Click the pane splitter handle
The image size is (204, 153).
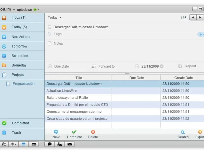tap(127, 73)
